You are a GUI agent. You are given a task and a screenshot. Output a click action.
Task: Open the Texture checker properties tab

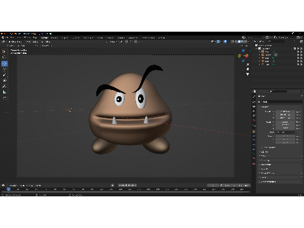tap(254, 163)
